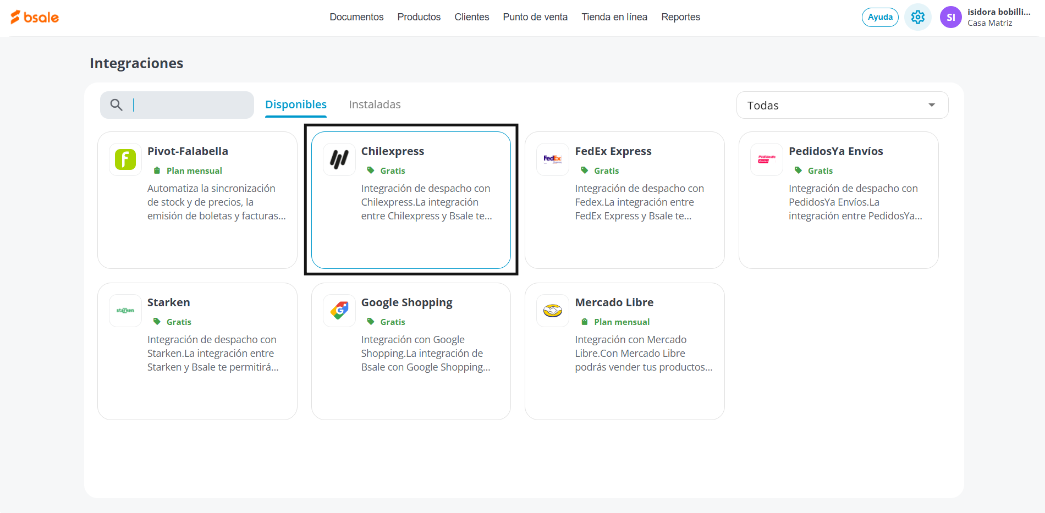The height and width of the screenshot is (513, 1045).
Task: Open the PedidosYa Envíos integration title
Action: (x=836, y=151)
